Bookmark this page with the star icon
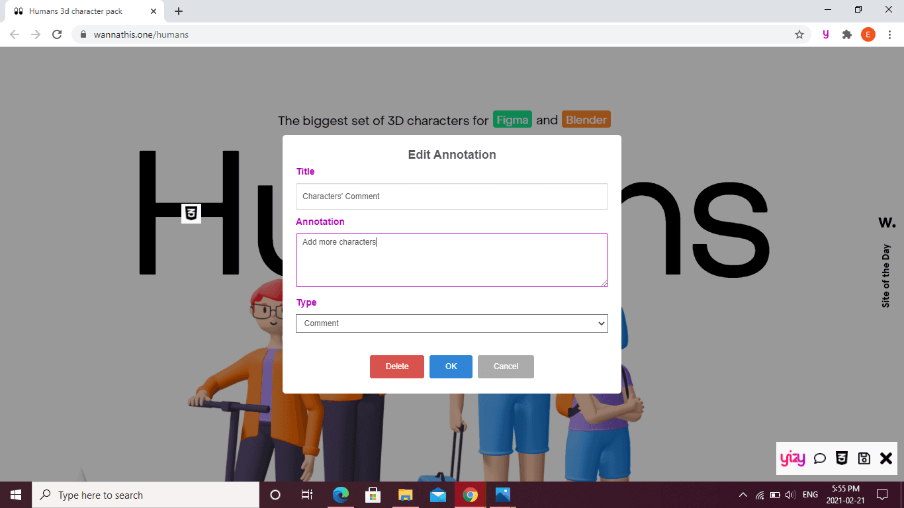Image resolution: width=904 pixels, height=508 pixels. pyautogui.click(x=799, y=34)
